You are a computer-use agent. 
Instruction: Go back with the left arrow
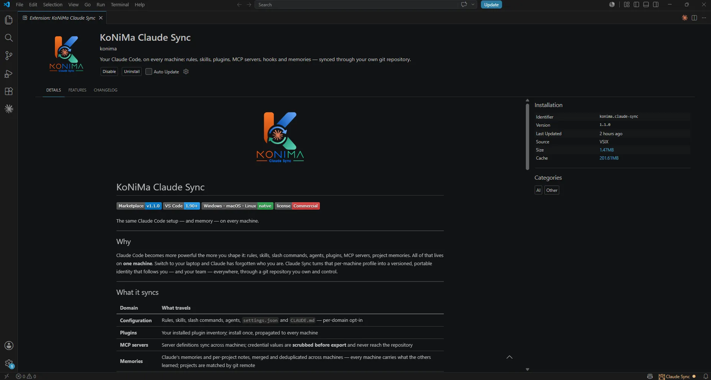[239, 4]
